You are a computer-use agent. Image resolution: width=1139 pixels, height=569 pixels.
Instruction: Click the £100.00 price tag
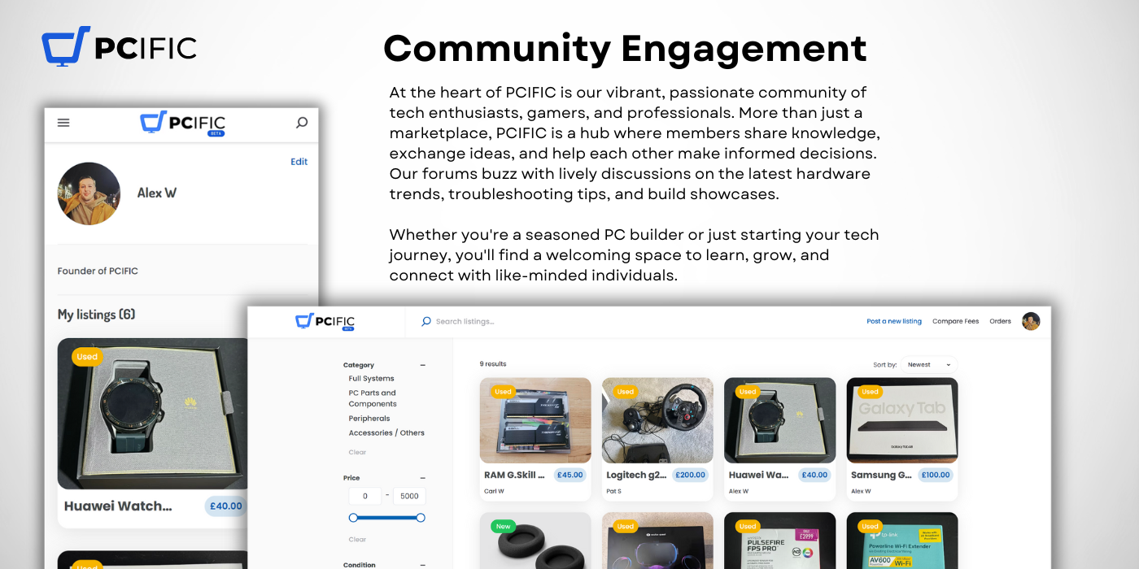pos(936,475)
